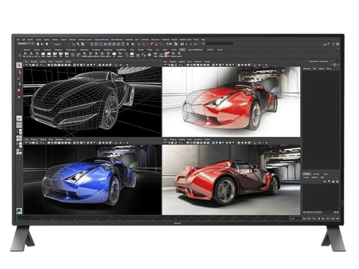Click the wireframe car viewport
This screenshot has width=359, height=269.
(x=92, y=102)
